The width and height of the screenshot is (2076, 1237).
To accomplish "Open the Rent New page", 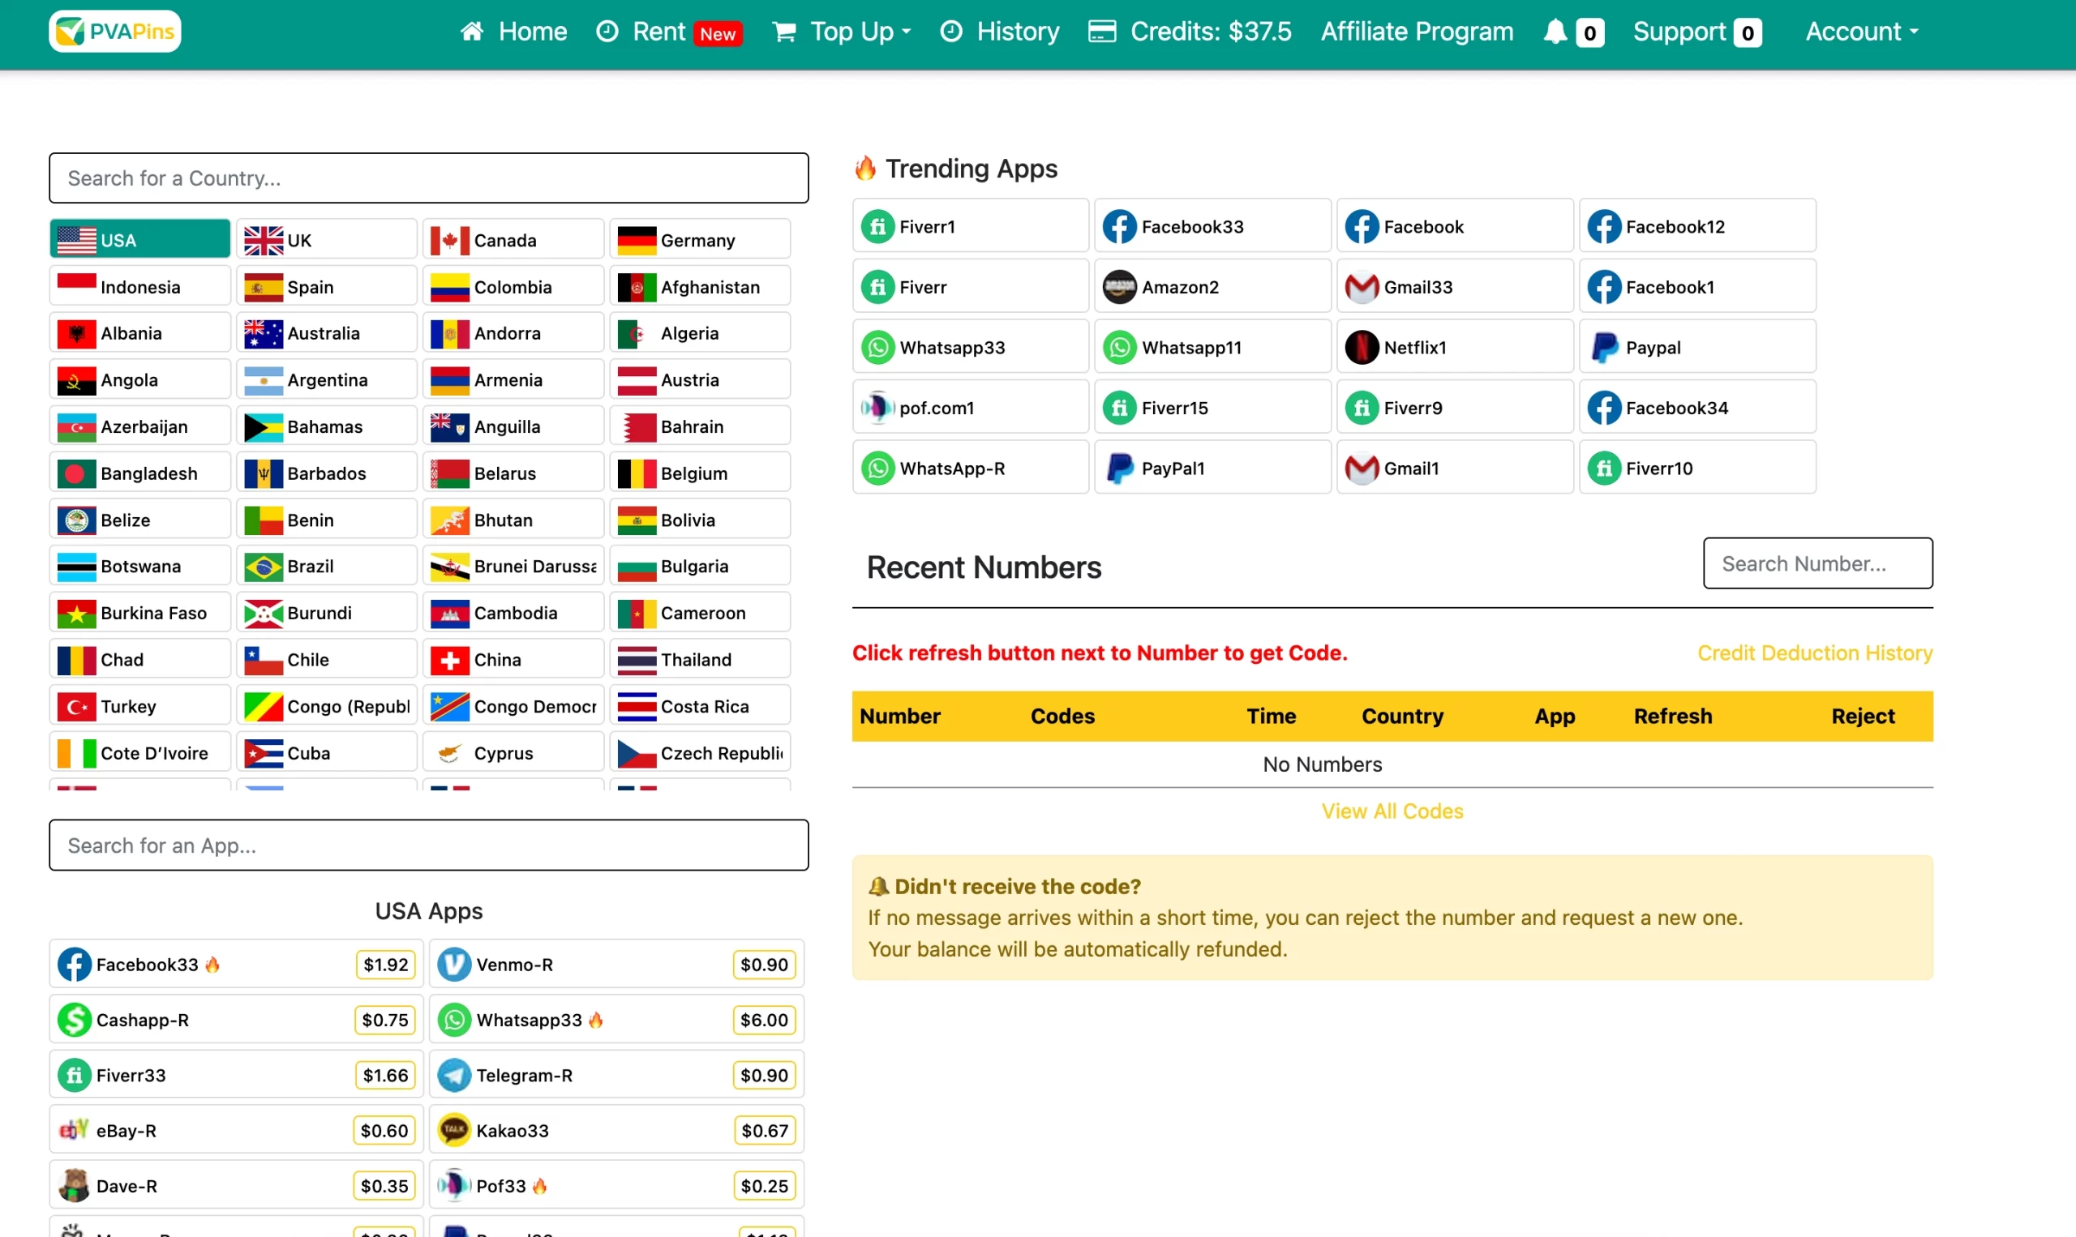I will tap(669, 32).
